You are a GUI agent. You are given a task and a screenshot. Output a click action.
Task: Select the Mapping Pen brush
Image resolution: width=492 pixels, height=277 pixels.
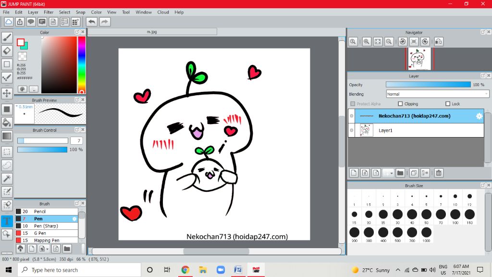[47, 240]
